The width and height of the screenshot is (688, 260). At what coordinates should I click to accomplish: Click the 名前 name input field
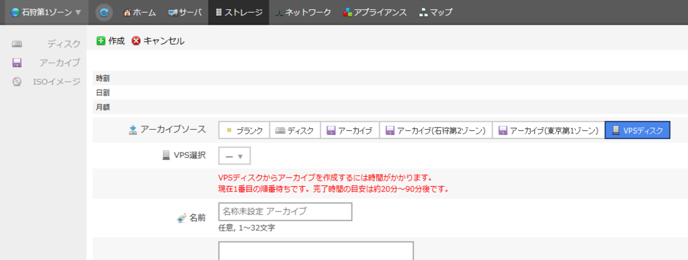285,212
